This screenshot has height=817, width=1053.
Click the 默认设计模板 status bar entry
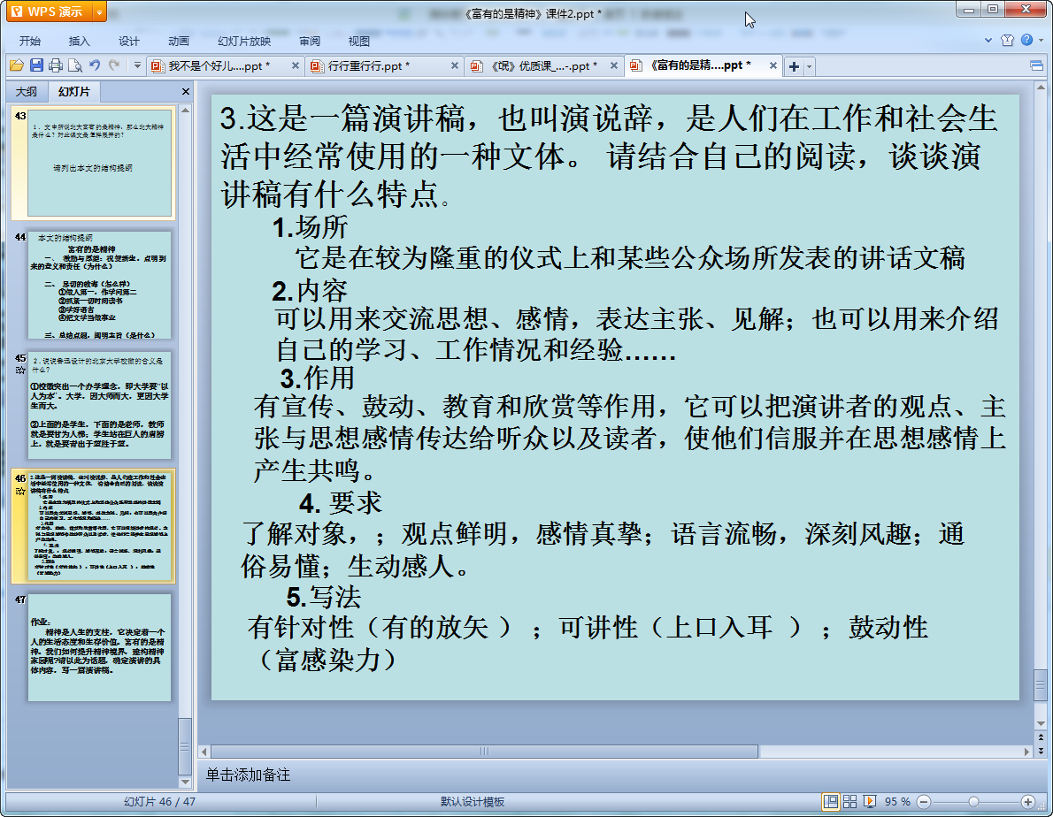click(473, 802)
